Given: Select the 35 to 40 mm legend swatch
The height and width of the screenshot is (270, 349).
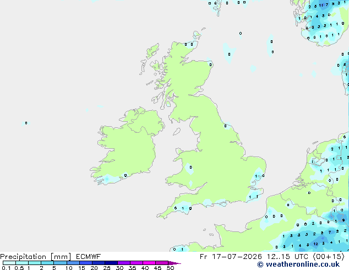Looking at the screenshot, I should (x=136, y=263).
